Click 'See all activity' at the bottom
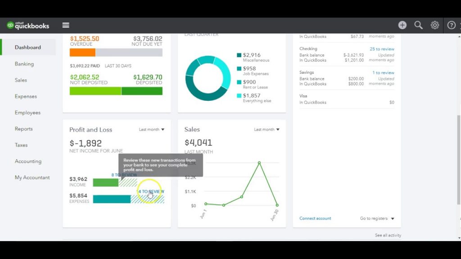Screen dimensions: 461x259 [387, 235]
